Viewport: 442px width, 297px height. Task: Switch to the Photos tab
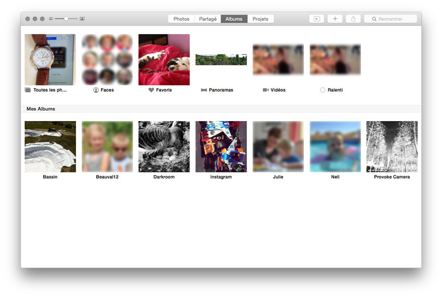[181, 19]
